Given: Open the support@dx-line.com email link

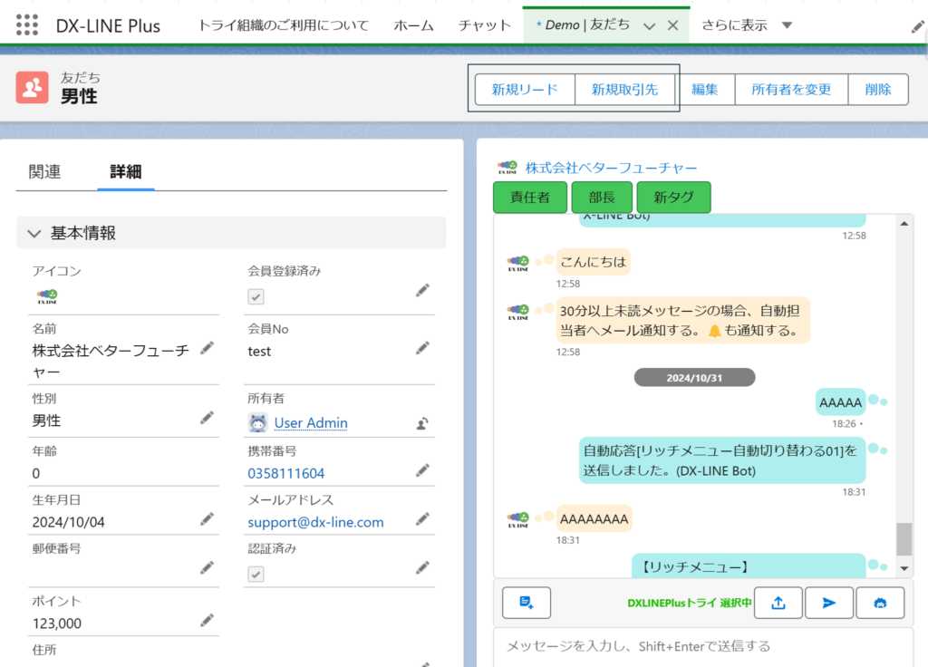Looking at the screenshot, I should point(315,522).
